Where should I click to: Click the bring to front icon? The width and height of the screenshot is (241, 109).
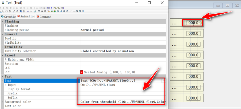[55, 8]
